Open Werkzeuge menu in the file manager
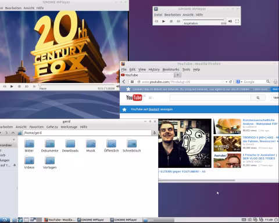Viewport: 279px width, 223px height. [69, 127]
